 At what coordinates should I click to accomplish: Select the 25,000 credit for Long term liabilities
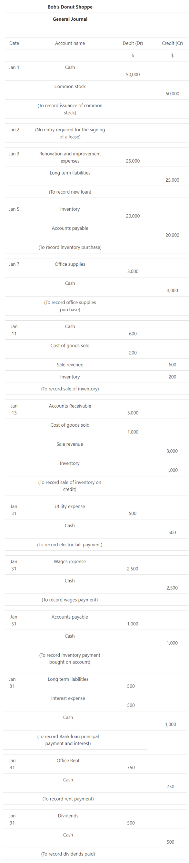click(x=172, y=180)
